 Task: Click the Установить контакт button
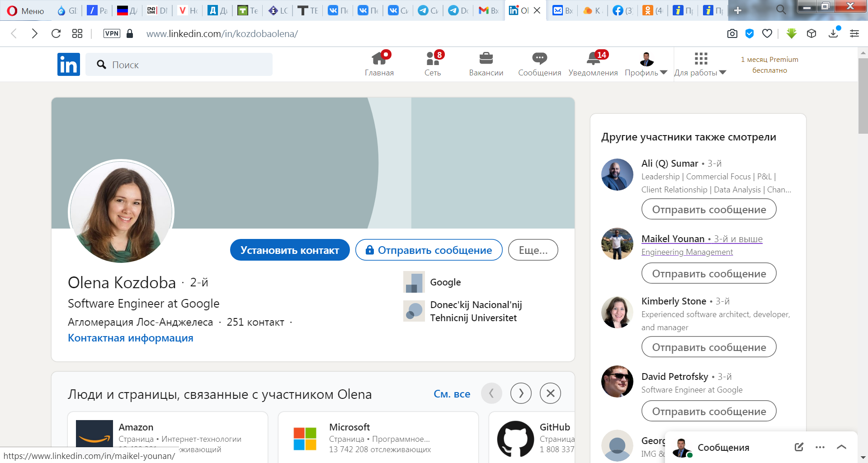(290, 250)
